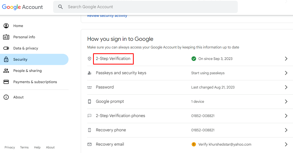Click 'On since Sep 3, 2023' status
Viewport: 293px width, 153px height.
[215, 59]
